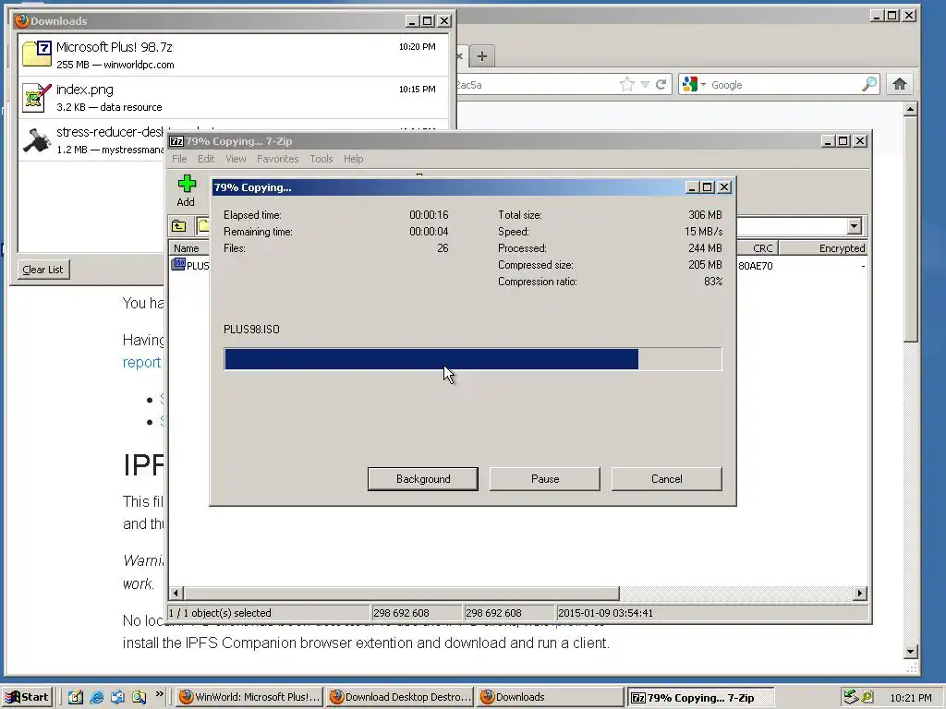The width and height of the screenshot is (946, 709).
Task: Click the Firefox page scrollbar up arrow
Action: pyautogui.click(x=911, y=109)
